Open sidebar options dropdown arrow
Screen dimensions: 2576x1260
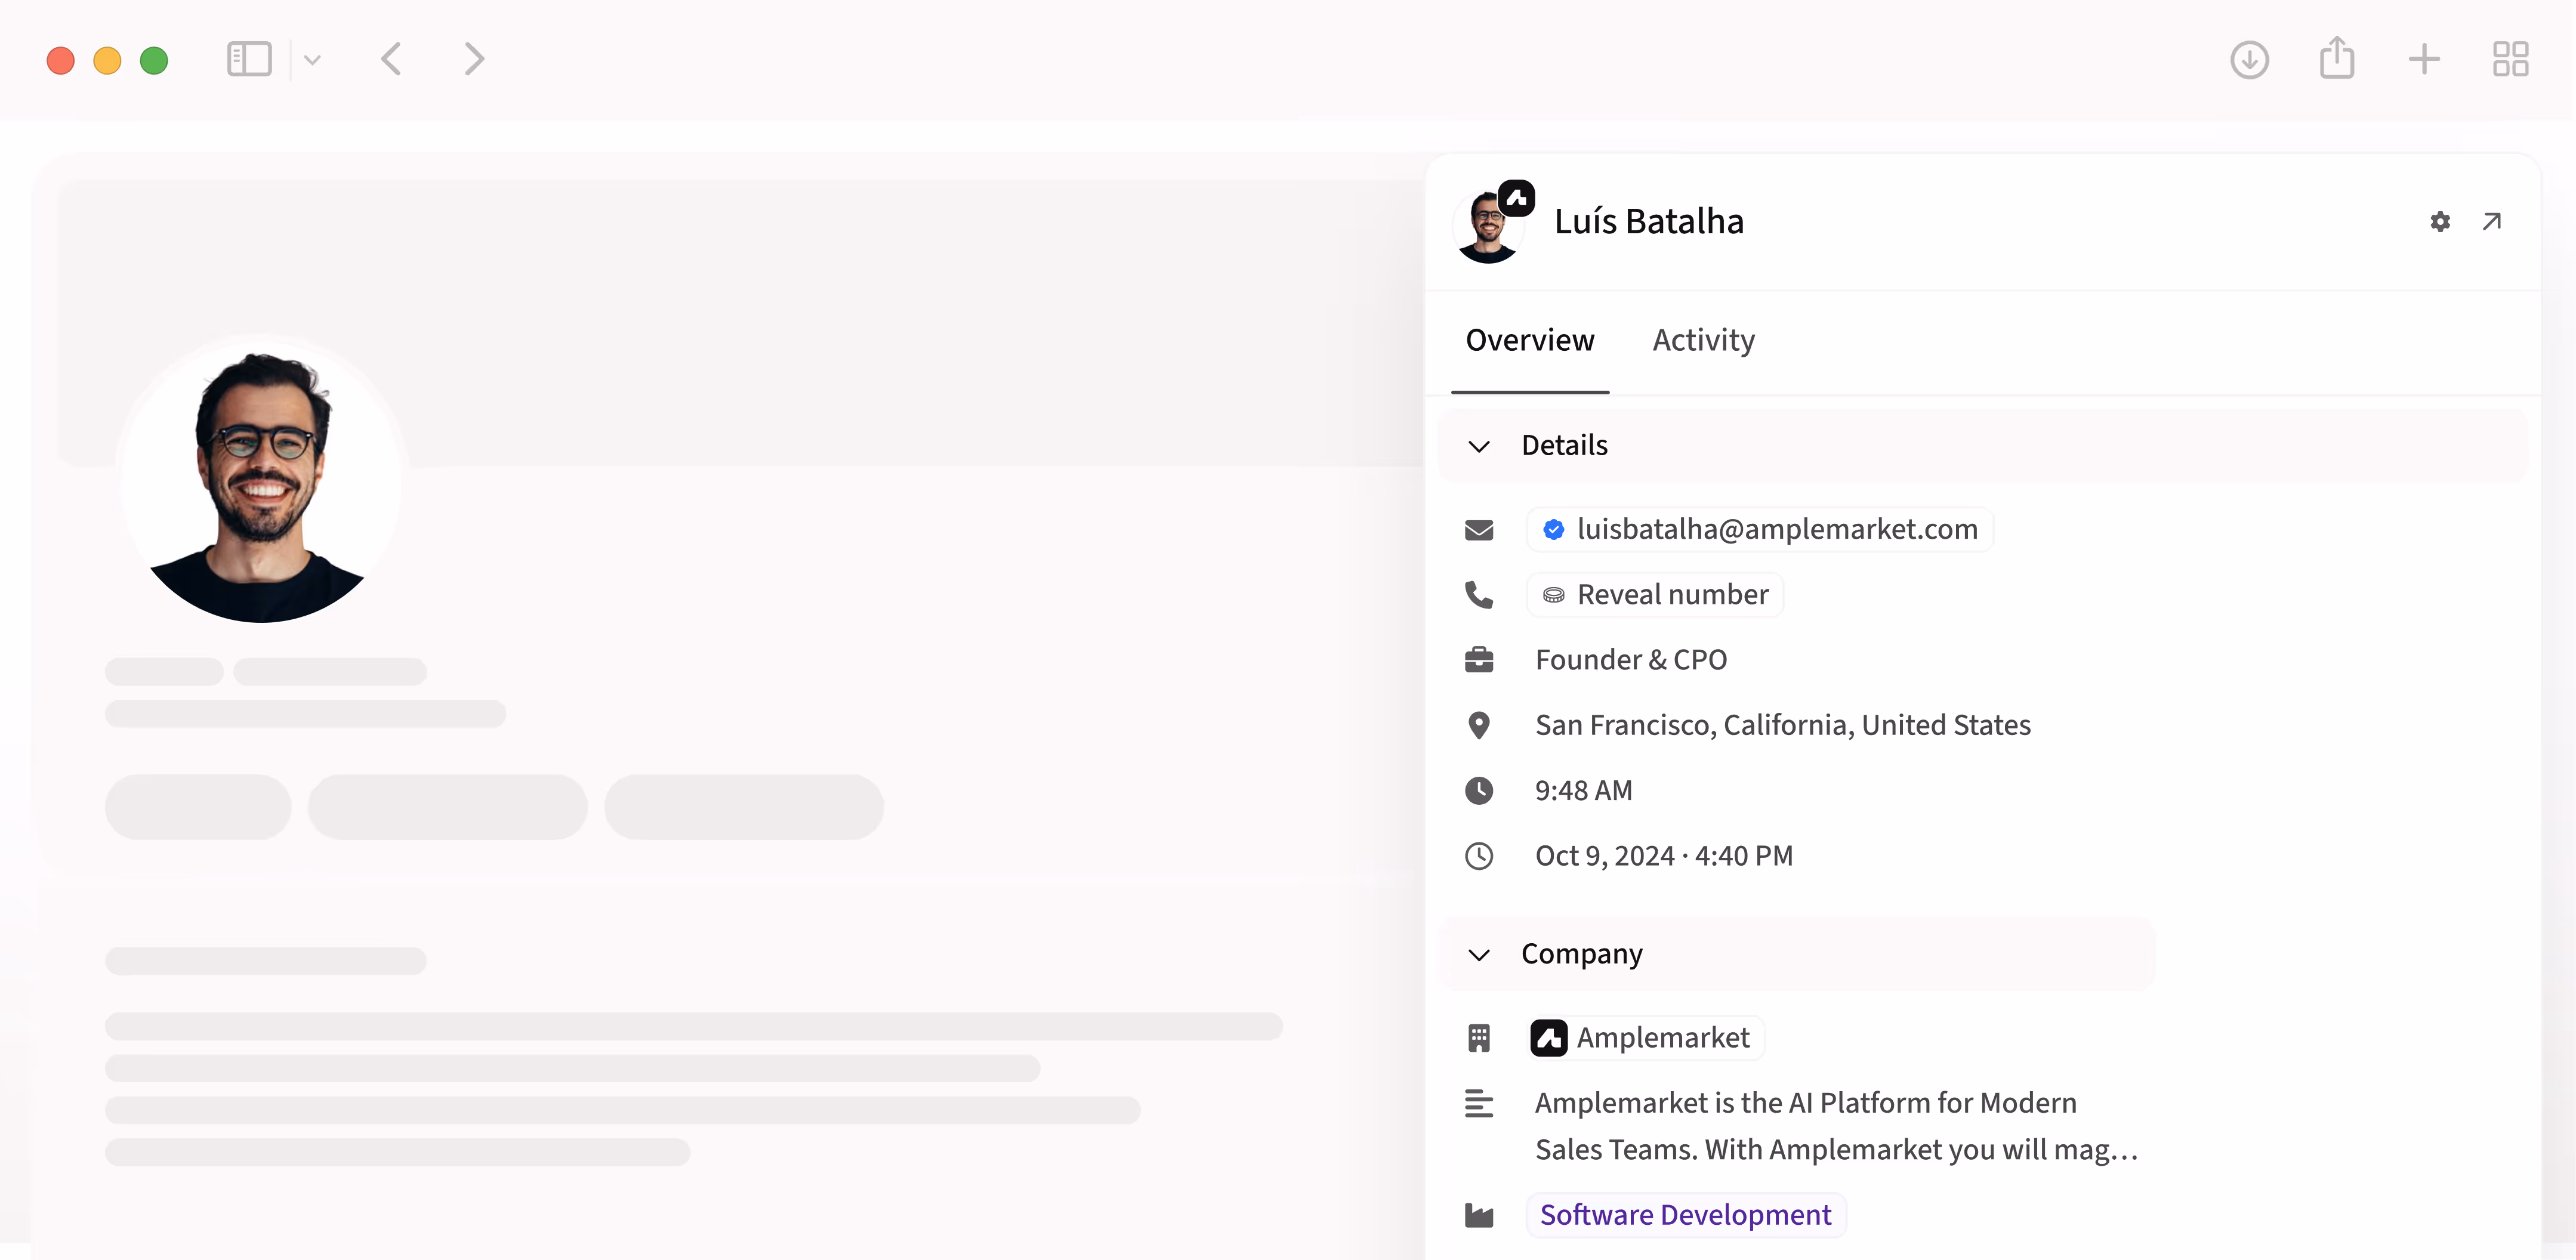[x=312, y=60]
